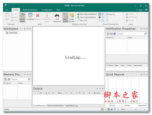Click the Search box in Notification Properties
152x115 pixels.
(131, 34)
